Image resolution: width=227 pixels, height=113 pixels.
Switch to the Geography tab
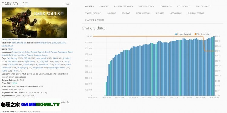[x=176, y=13]
